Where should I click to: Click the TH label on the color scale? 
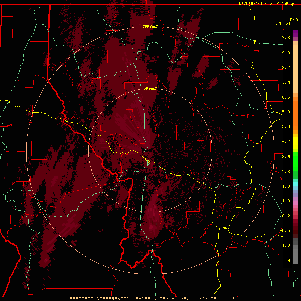coord(287,261)
